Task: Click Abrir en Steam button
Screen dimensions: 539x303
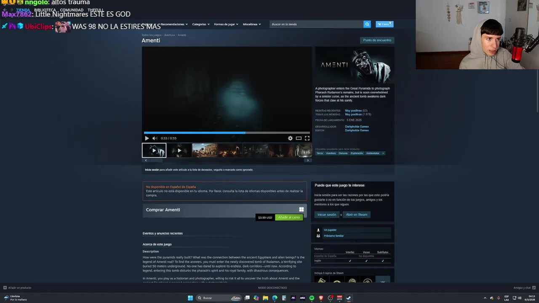Action: 357,215
